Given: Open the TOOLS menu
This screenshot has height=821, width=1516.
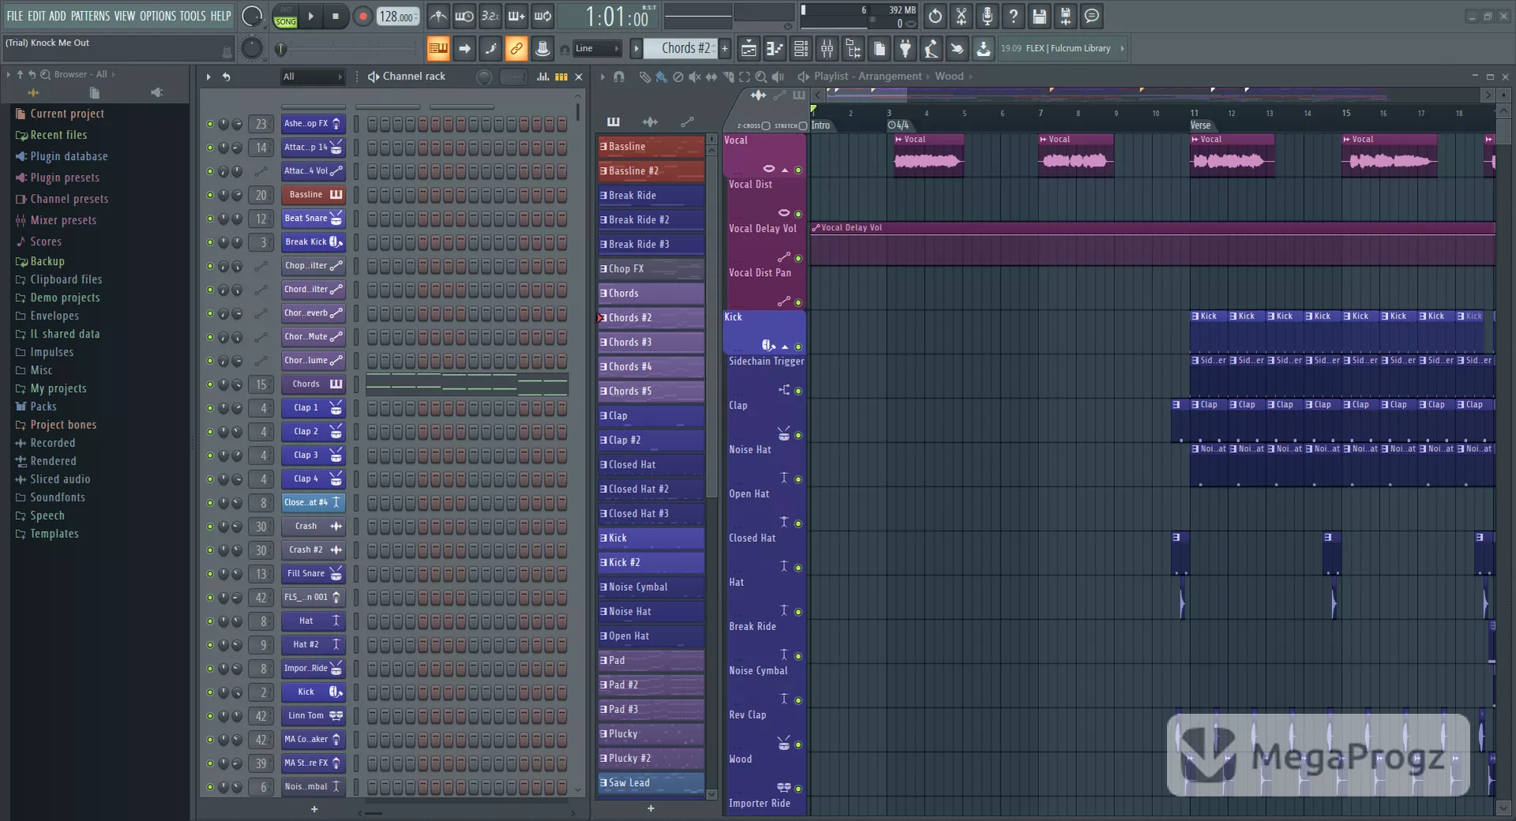Looking at the screenshot, I should pyautogui.click(x=193, y=16).
